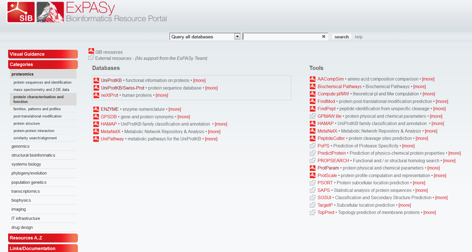This screenshot has width=472, height=252.
Task: Click the external link icon beside GPMAW lite
Action: click(x=313, y=116)
